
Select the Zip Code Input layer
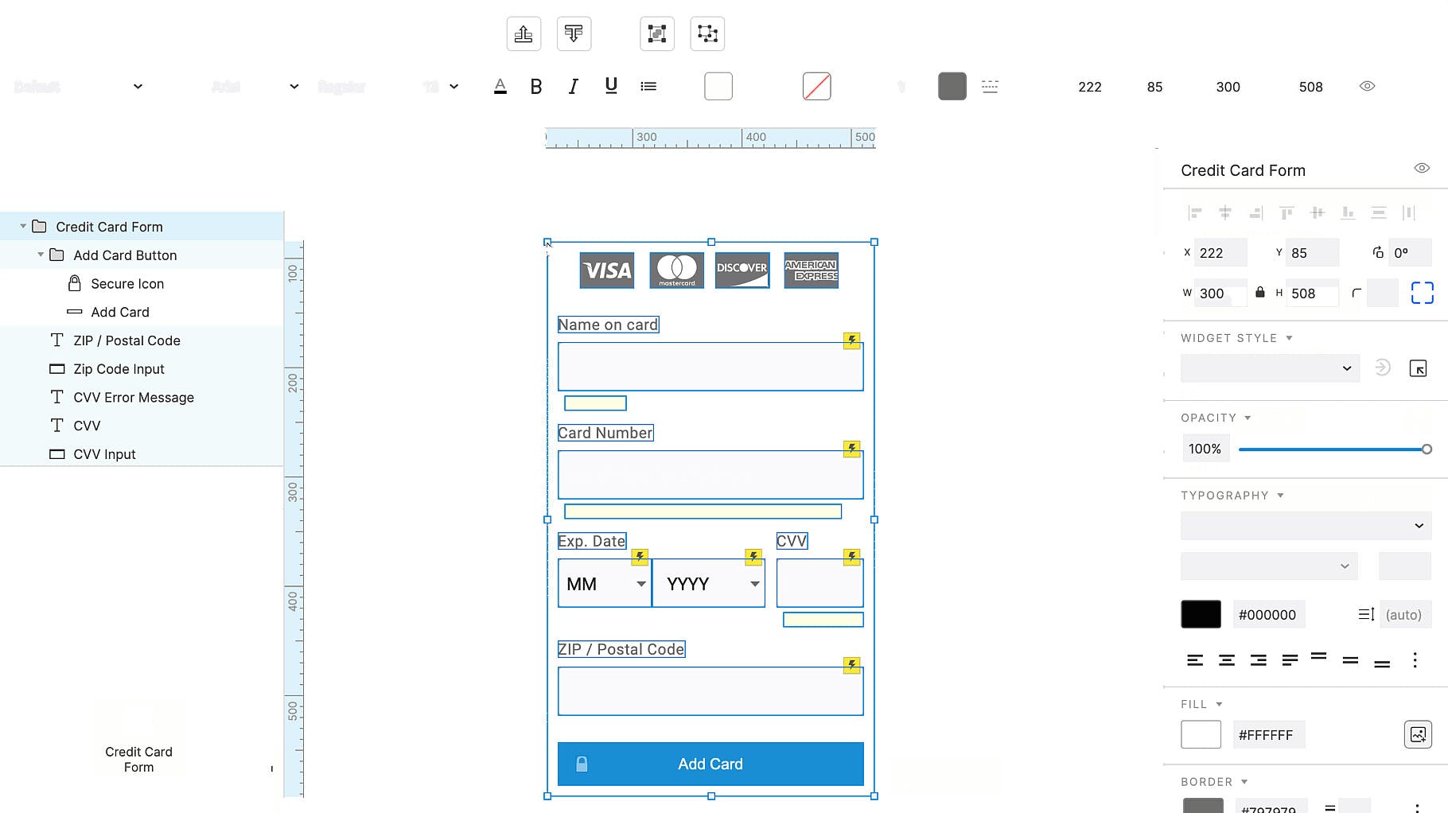click(x=142, y=369)
